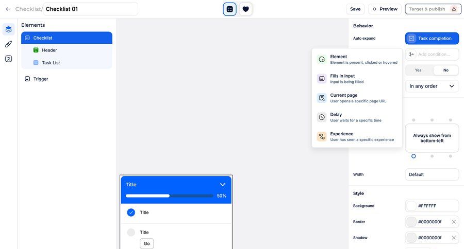Click the Delay clock icon
The image size is (464, 249).
(322, 117)
